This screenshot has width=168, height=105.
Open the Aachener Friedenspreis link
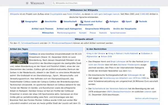click(x=129, y=65)
